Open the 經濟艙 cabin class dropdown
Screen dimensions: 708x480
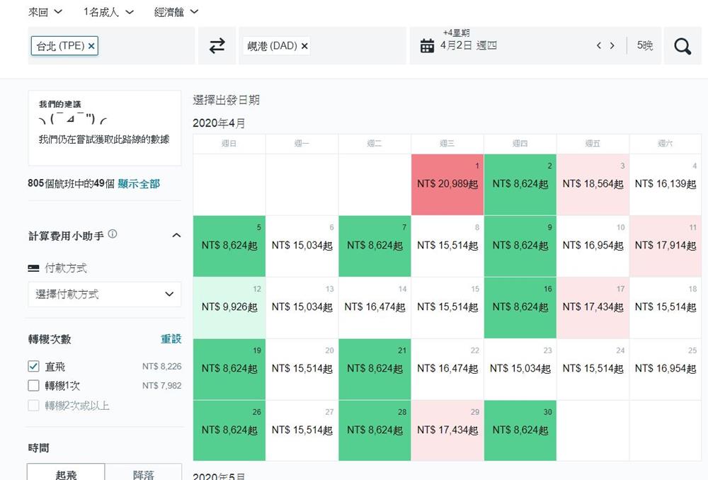[176, 12]
